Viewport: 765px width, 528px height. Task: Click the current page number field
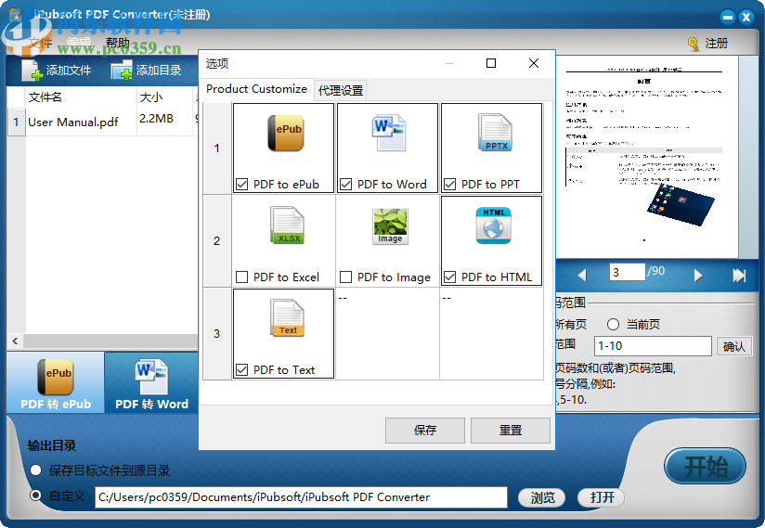[627, 272]
